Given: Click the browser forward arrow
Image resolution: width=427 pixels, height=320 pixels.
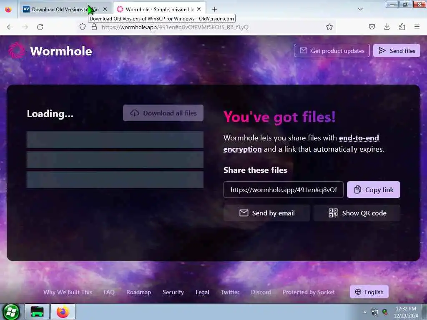Looking at the screenshot, I should 25,27.
